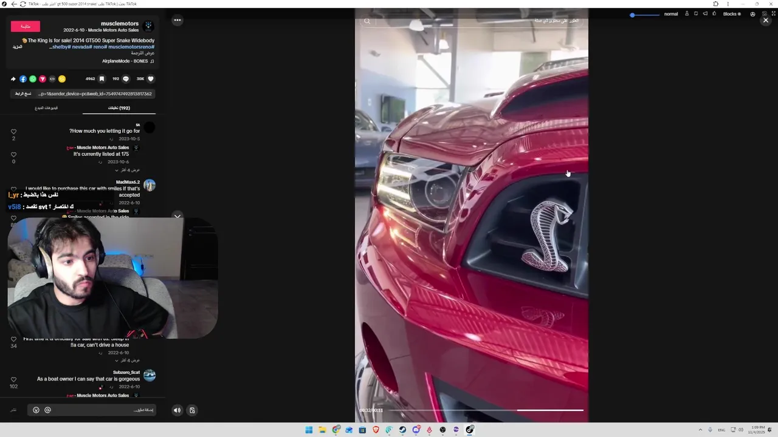Close the video viewer with the X button
The width and height of the screenshot is (778, 437).
pos(766,20)
